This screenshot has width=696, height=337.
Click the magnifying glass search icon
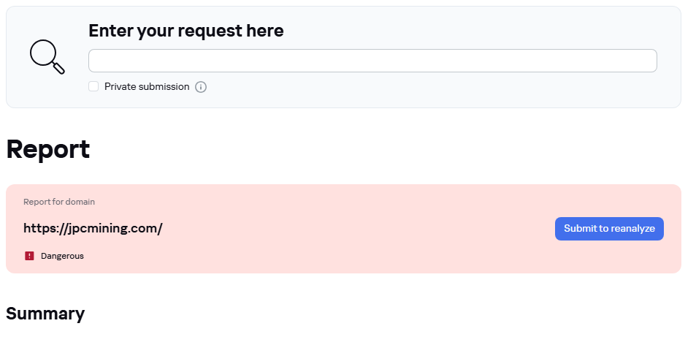(47, 57)
